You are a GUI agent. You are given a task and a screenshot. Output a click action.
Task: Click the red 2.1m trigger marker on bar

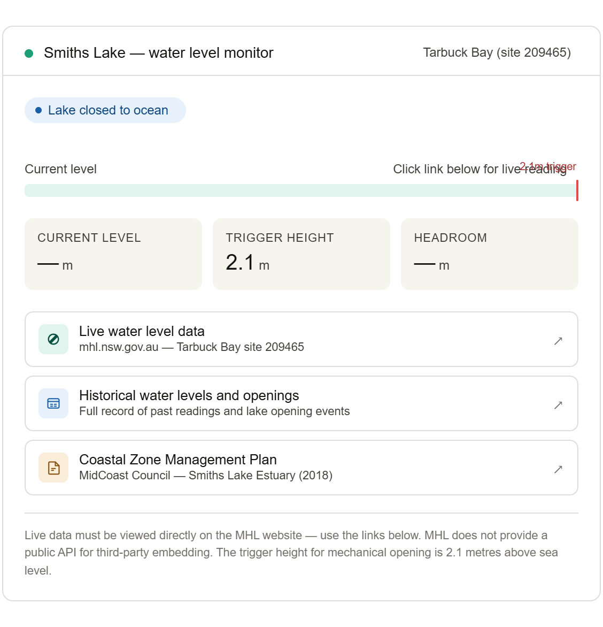click(577, 191)
